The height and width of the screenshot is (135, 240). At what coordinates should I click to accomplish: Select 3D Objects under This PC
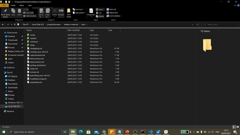point(12,76)
